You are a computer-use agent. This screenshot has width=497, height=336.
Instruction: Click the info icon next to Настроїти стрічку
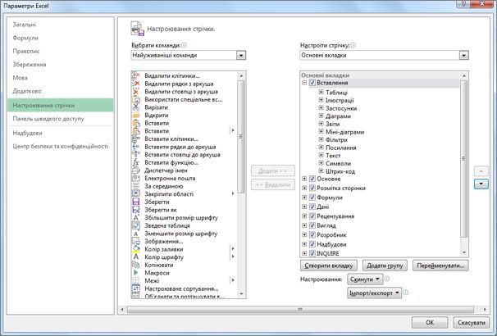pos(353,45)
